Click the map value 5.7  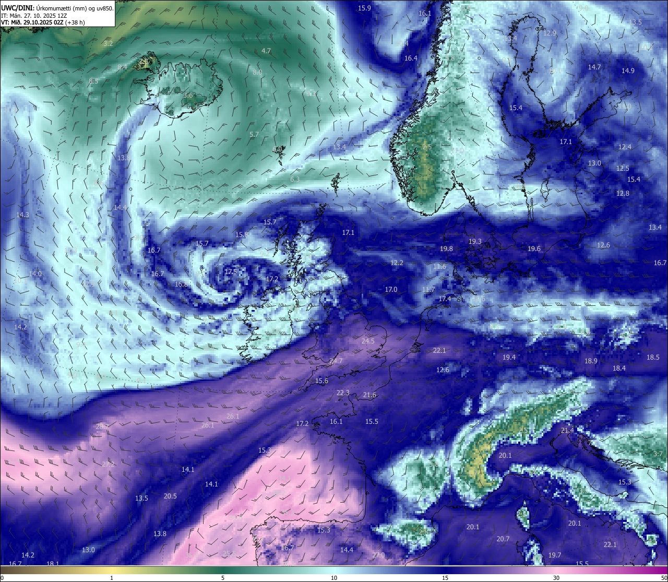254,134
